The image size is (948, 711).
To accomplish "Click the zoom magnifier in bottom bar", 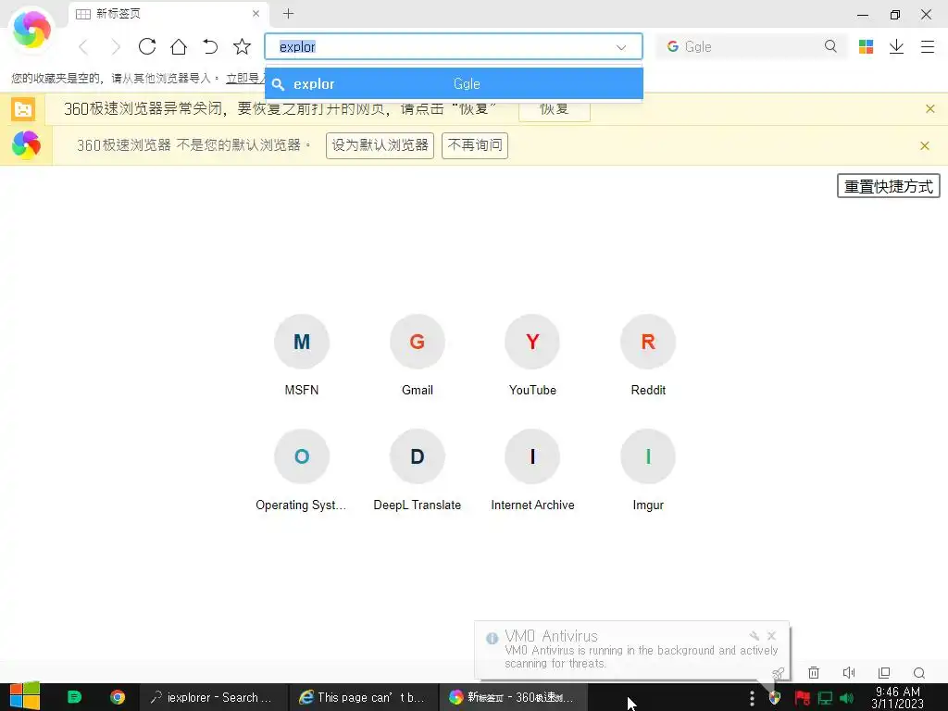I will coord(919,672).
